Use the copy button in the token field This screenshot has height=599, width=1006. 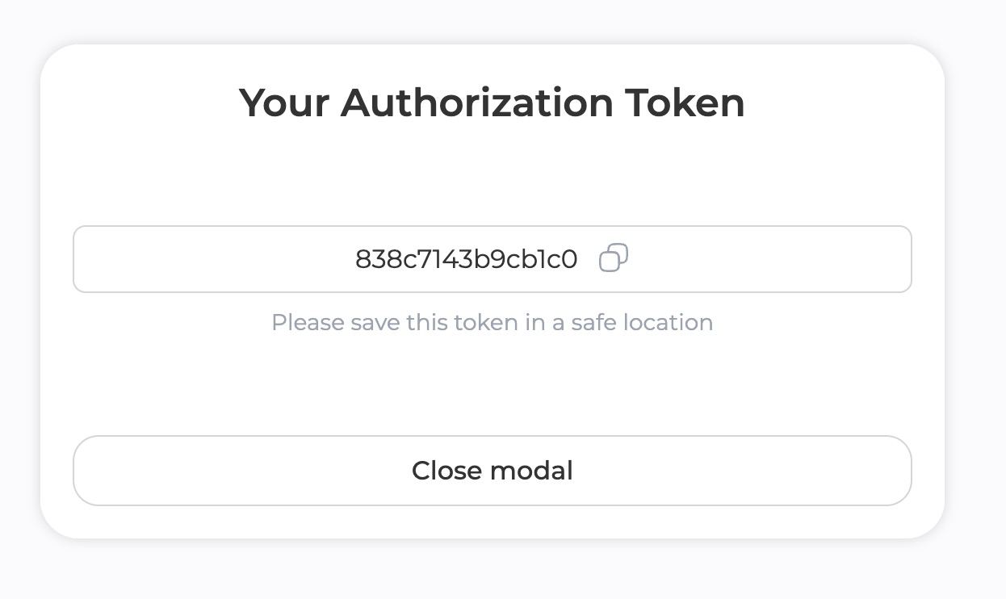pyautogui.click(x=613, y=258)
